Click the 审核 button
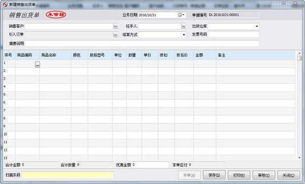 point(264,175)
